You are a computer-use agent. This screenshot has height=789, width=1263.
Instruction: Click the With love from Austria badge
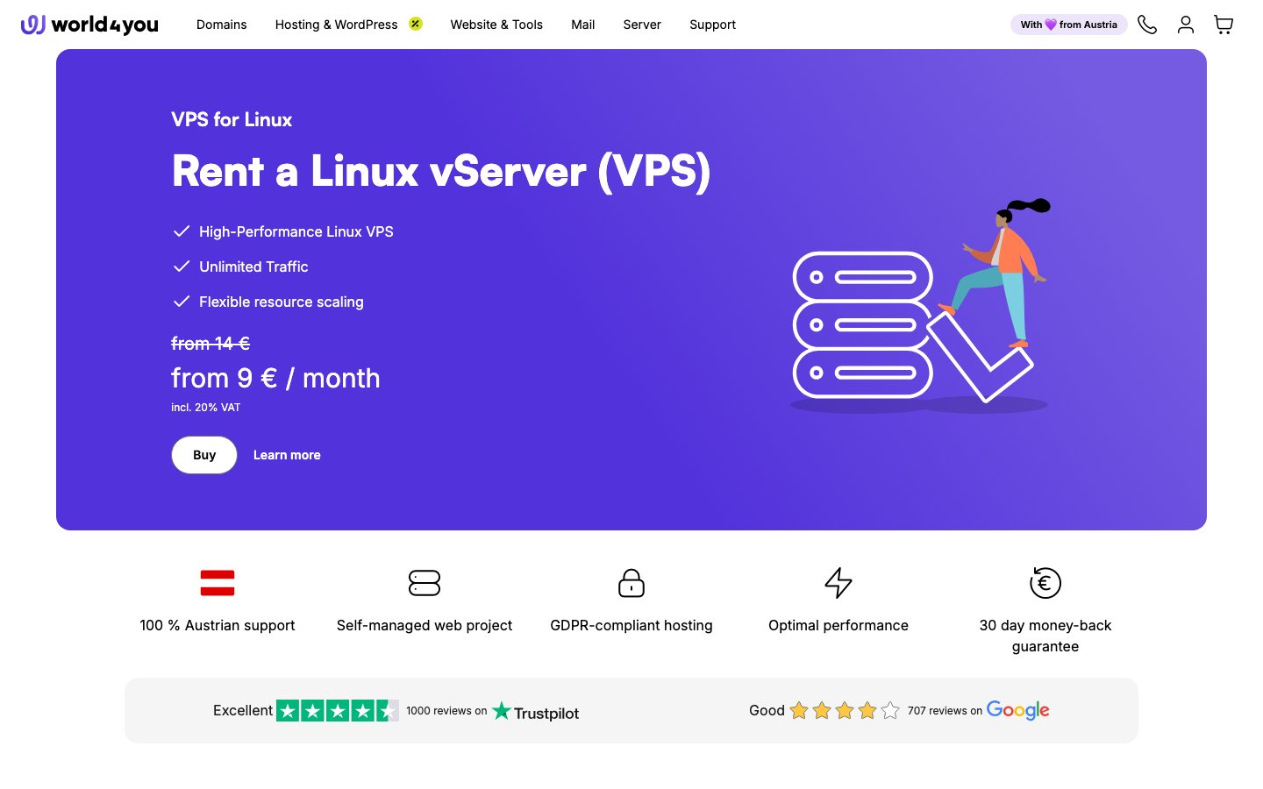coord(1069,25)
